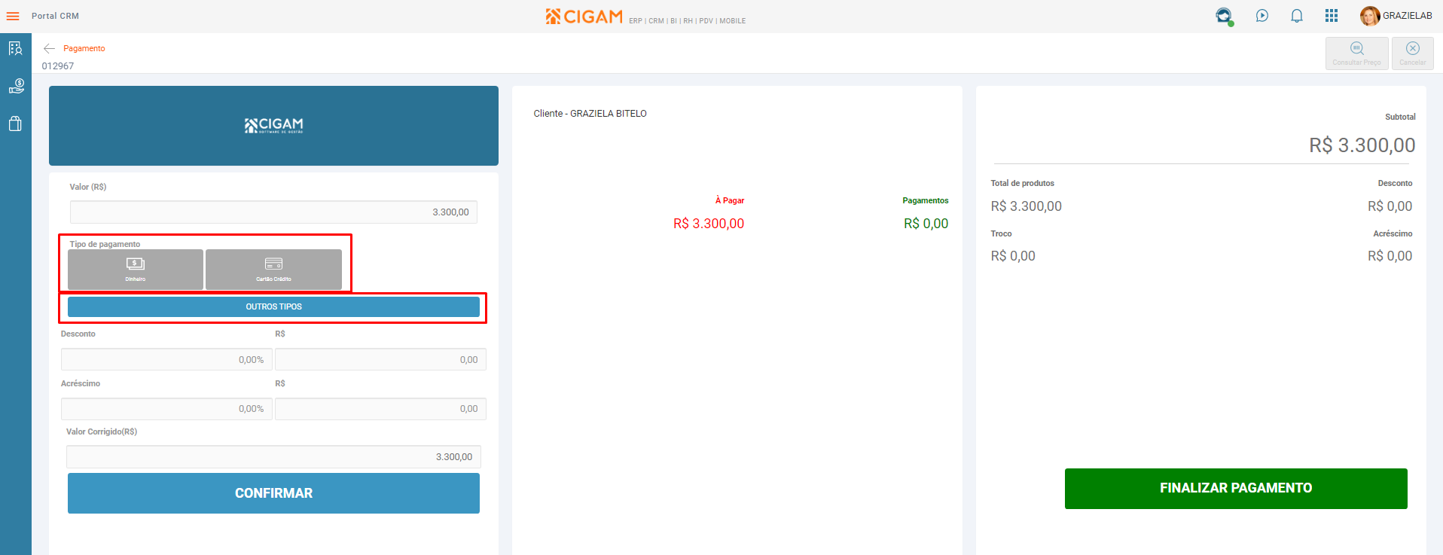The width and height of the screenshot is (1443, 555).
Task: Open the apps grid icon
Action: 1332,16
